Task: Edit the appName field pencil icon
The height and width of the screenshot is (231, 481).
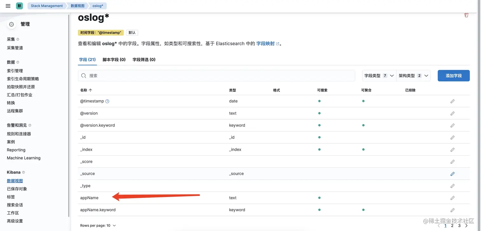Action: [452, 198]
